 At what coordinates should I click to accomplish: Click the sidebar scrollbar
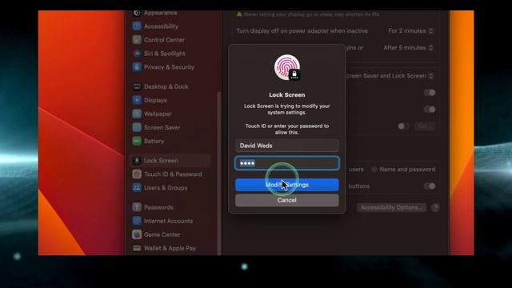[x=219, y=173]
